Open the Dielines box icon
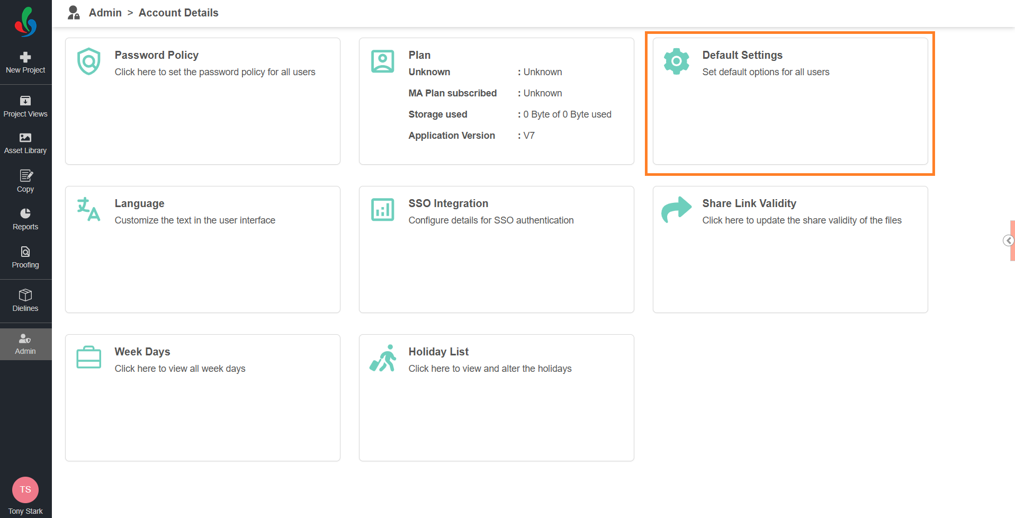This screenshot has height=518, width=1015. [25, 295]
